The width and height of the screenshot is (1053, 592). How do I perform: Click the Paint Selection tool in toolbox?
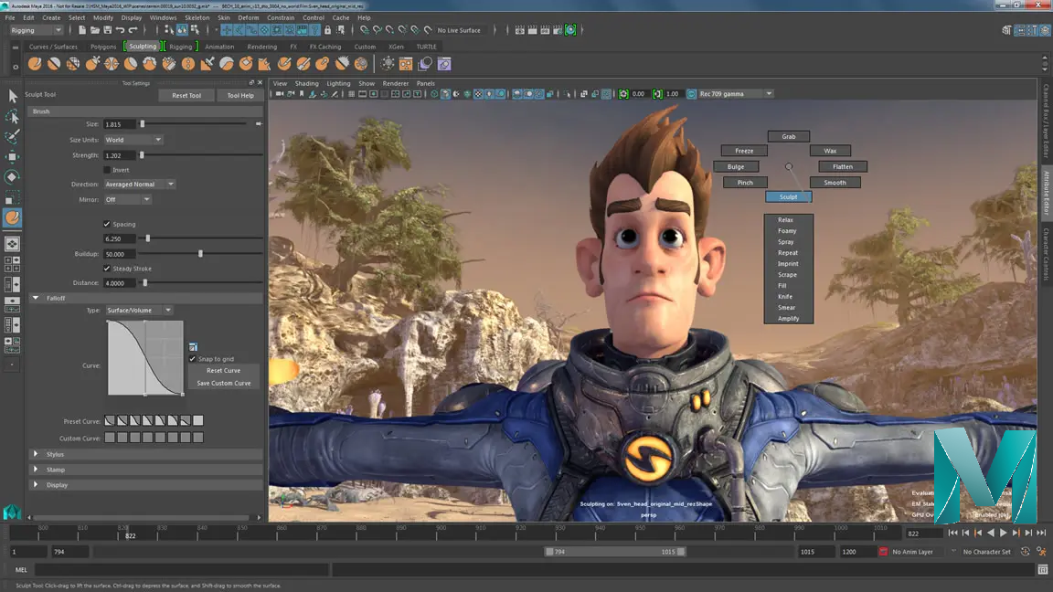click(x=13, y=137)
